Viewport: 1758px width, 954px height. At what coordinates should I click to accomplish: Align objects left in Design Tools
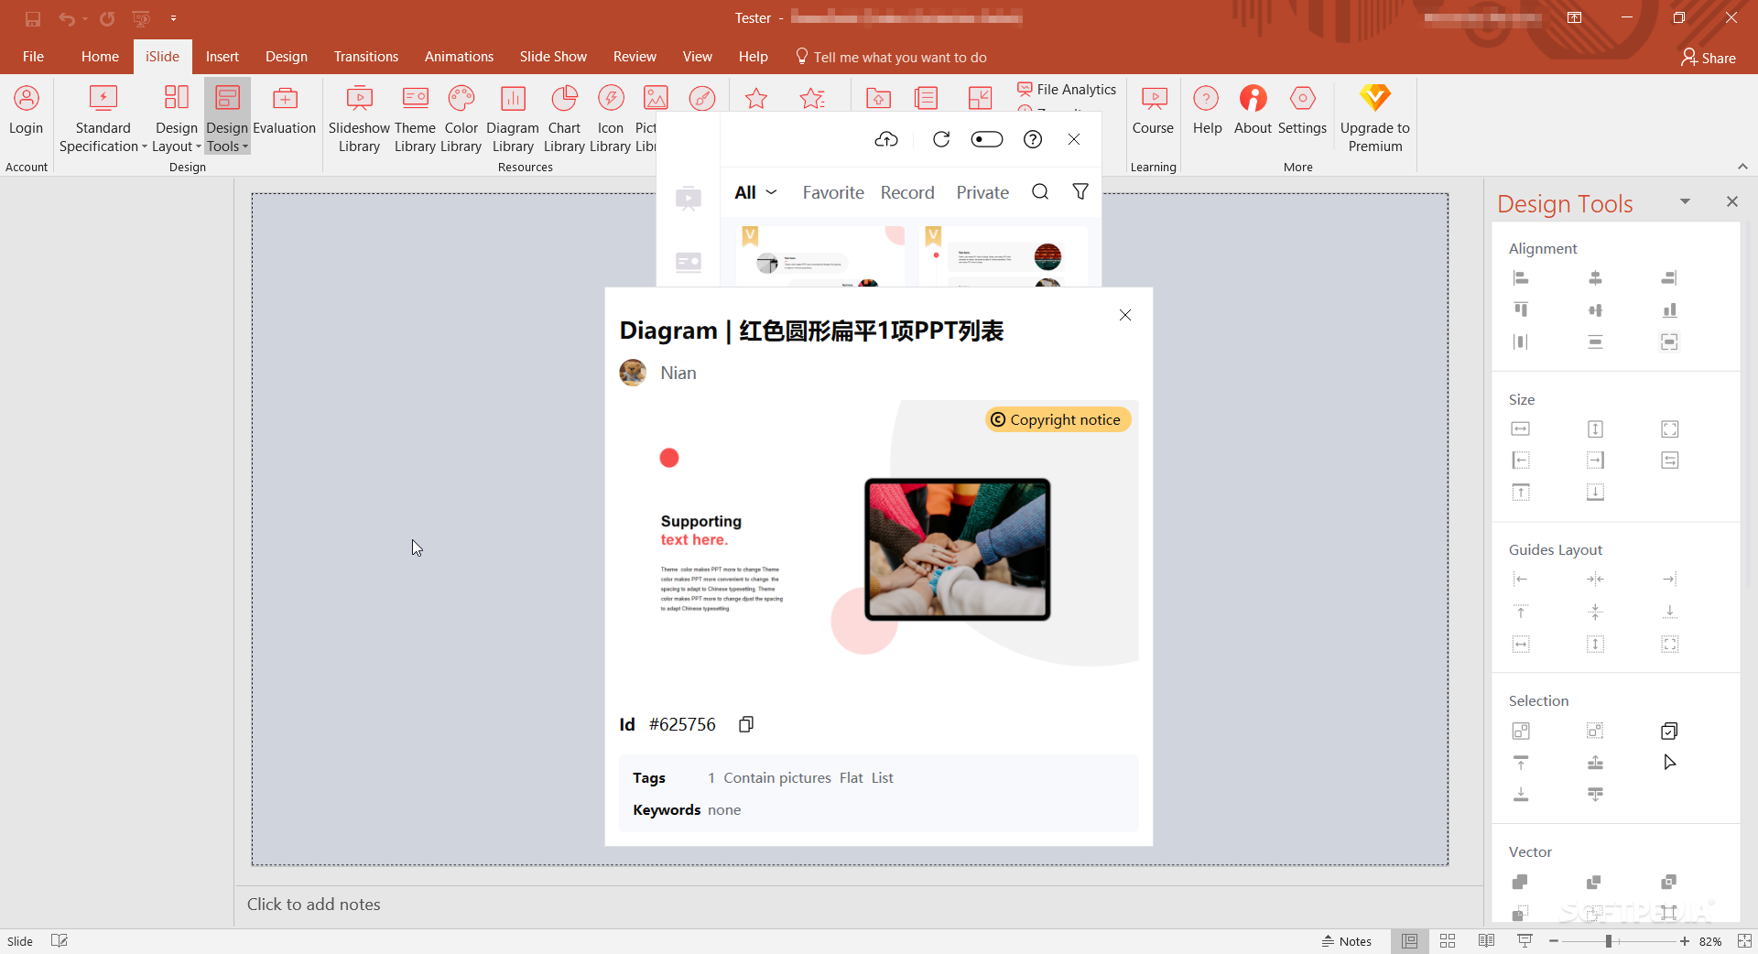click(1521, 277)
